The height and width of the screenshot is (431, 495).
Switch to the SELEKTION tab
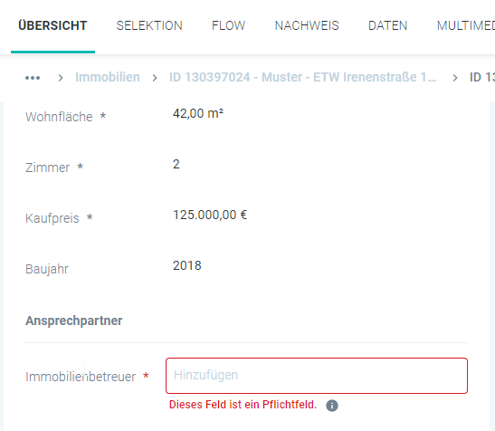149,25
